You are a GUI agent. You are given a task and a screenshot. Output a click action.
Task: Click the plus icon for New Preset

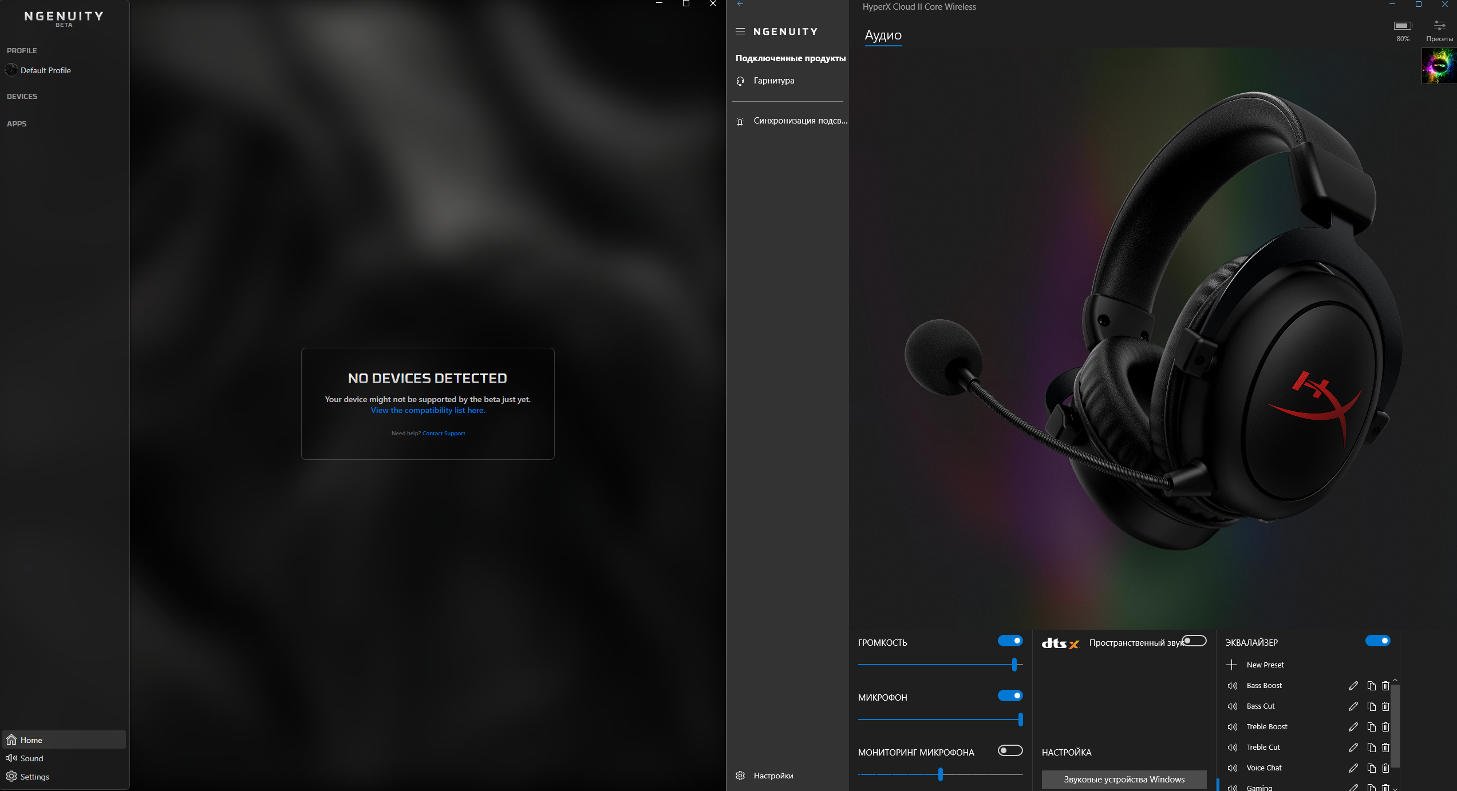point(1231,665)
